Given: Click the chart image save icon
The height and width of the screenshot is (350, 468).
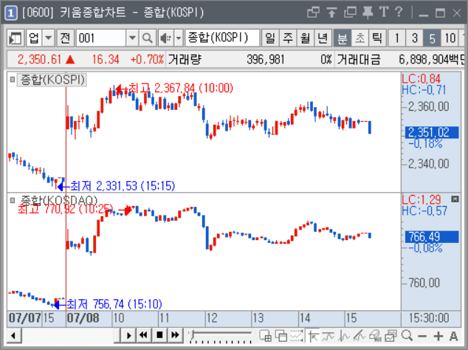Looking at the screenshot, I should click(390, 336).
